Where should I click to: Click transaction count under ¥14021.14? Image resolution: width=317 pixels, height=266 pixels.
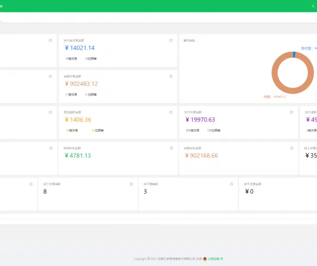click(x=71, y=59)
